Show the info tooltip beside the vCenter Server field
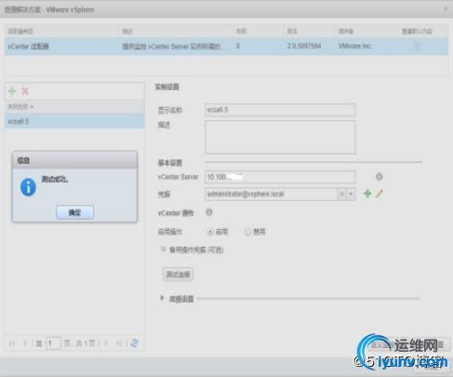The image size is (453, 377). pyautogui.click(x=379, y=177)
